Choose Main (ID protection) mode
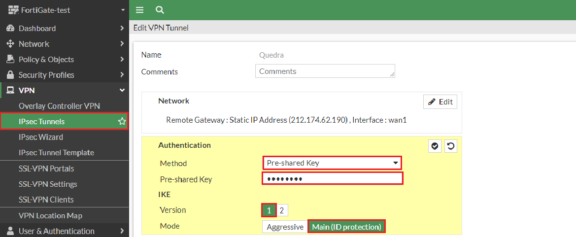576x237 pixels. click(x=346, y=227)
